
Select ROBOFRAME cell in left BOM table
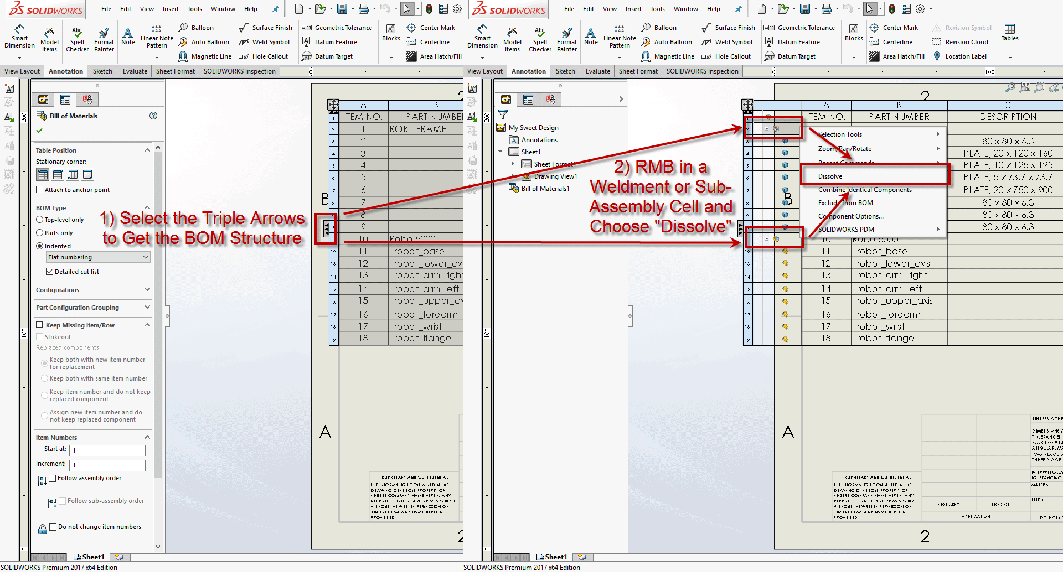[425, 129]
